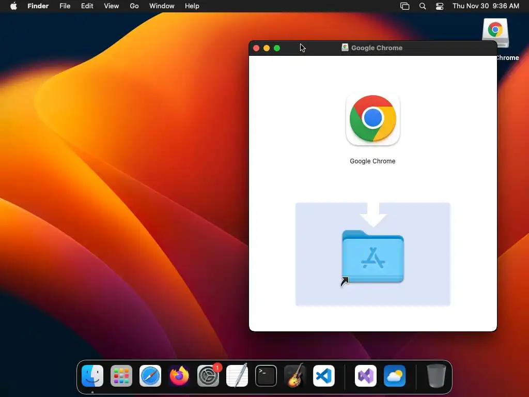Open the Weather app from the dock
The width and height of the screenshot is (529, 397).
click(x=395, y=376)
